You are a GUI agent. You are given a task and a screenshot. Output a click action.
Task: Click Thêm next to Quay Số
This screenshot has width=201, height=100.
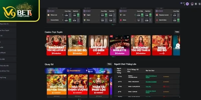pyautogui.click(x=109, y=64)
